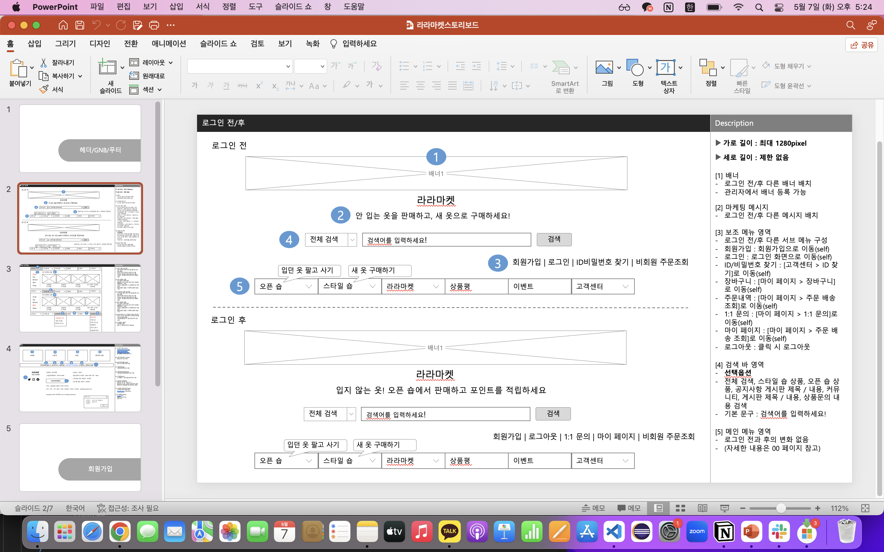The height and width of the screenshot is (552, 884).
Task: Click fit slide to window icon
Action: (865, 508)
